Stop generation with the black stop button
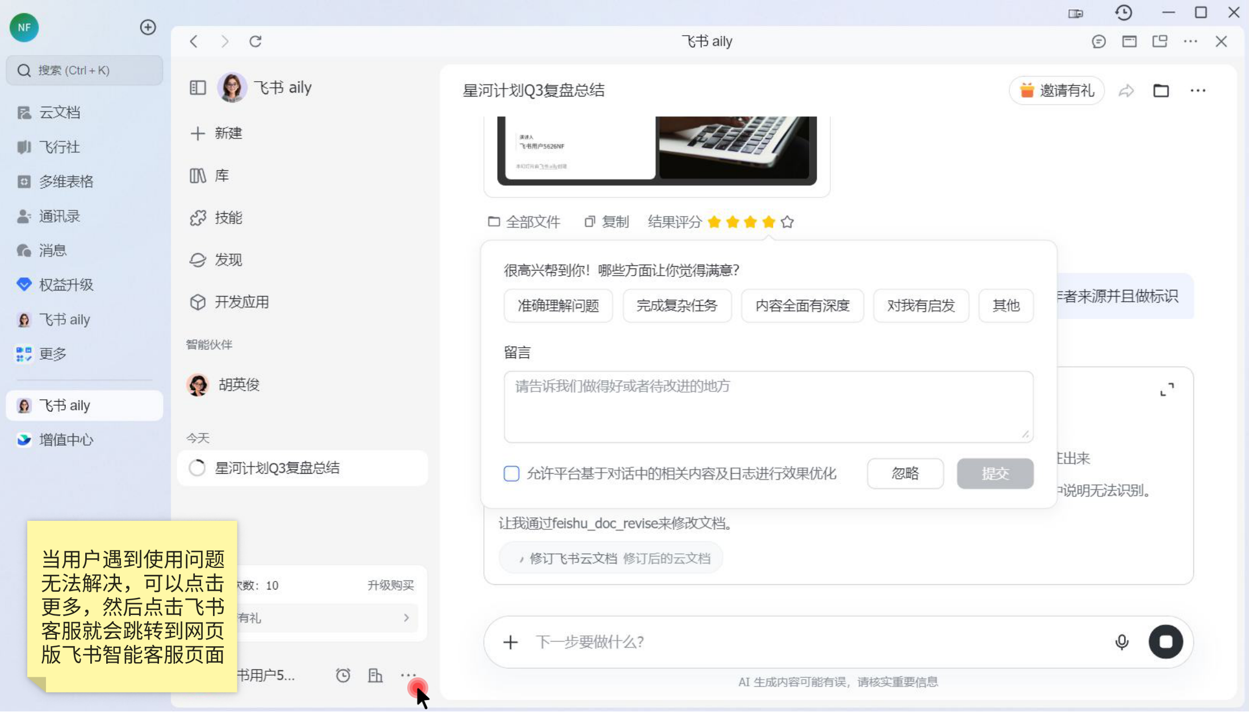 click(x=1166, y=642)
